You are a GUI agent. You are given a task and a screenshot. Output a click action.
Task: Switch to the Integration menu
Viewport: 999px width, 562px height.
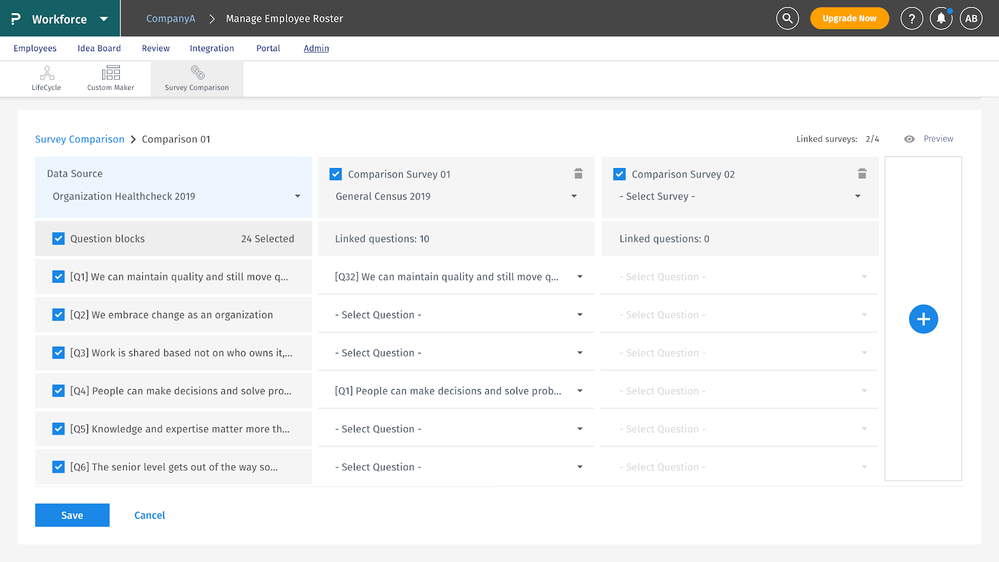(212, 48)
